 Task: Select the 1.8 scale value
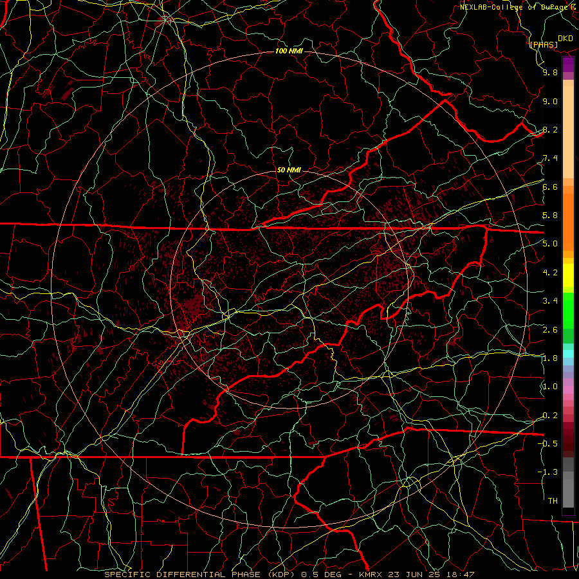[550, 358]
